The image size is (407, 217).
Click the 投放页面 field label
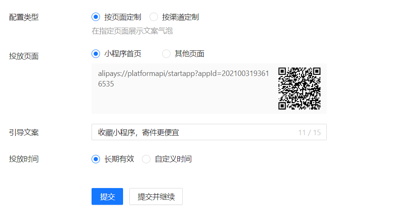pos(24,56)
